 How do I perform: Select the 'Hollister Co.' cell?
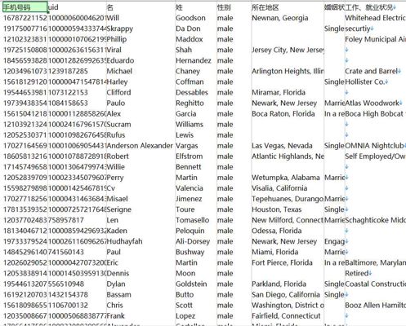[375, 81]
